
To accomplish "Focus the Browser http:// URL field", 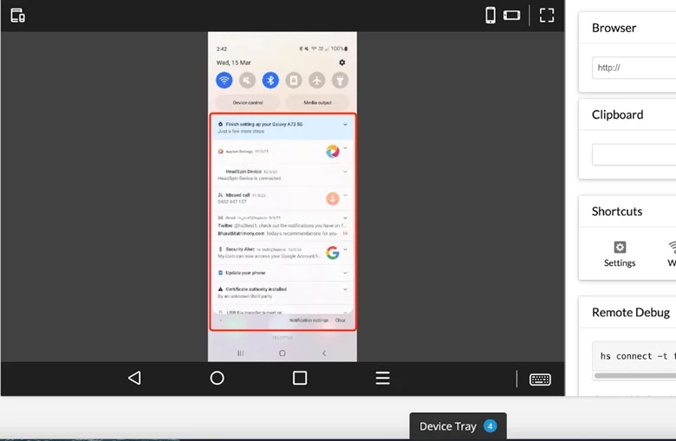I will 634,68.
